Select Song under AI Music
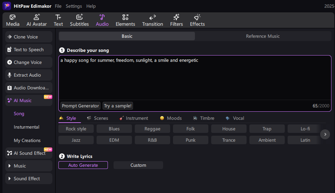Image resolution: width=335 pixels, height=193 pixels. click(19, 113)
